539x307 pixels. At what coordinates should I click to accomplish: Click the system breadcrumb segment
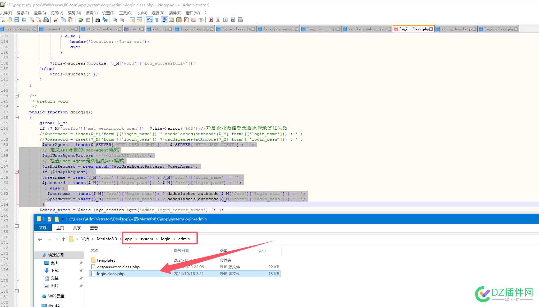(x=147, y=239)
